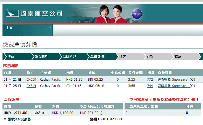Click the oneworld alliance badge
This screenshot has width=203, height=125.
coord(137,14)
